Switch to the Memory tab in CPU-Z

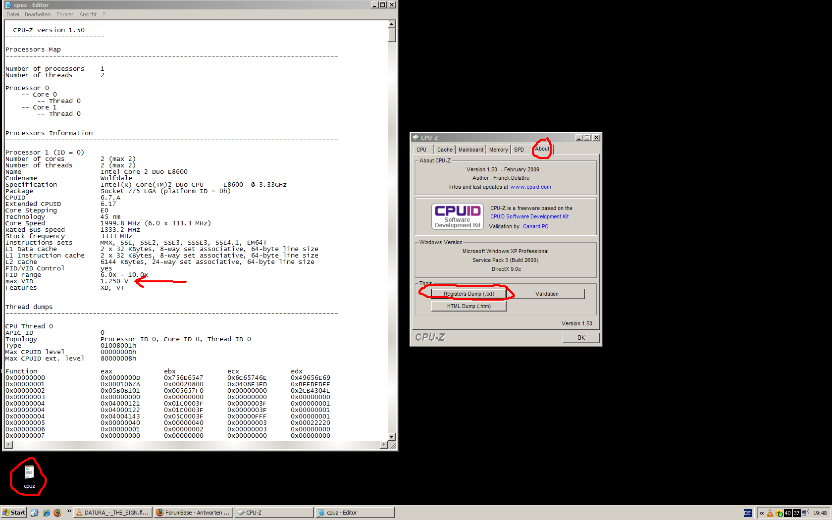498,150
